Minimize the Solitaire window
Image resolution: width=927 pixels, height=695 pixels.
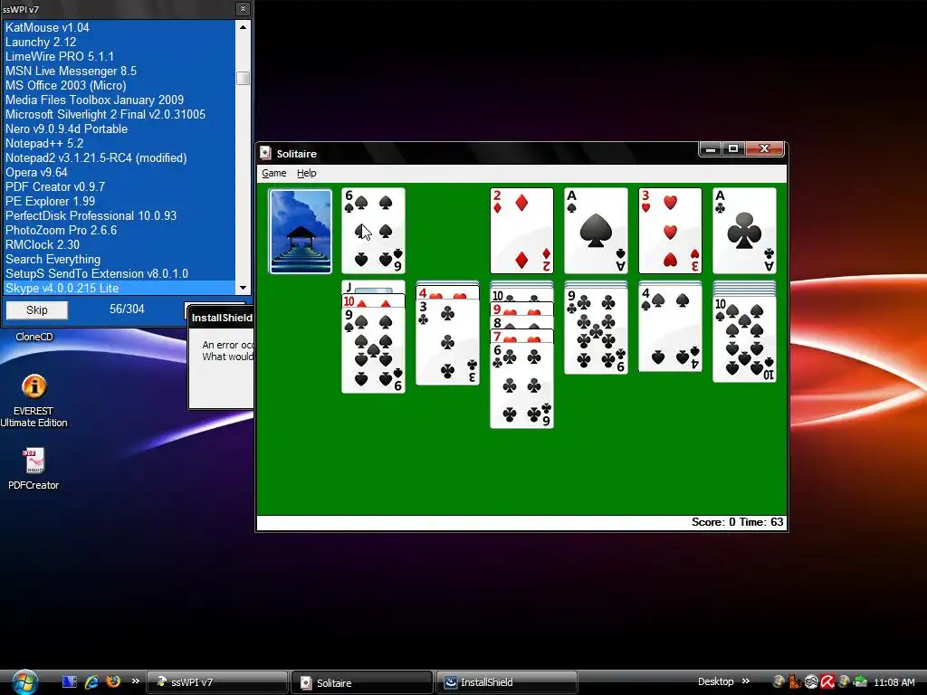(711, 149)
